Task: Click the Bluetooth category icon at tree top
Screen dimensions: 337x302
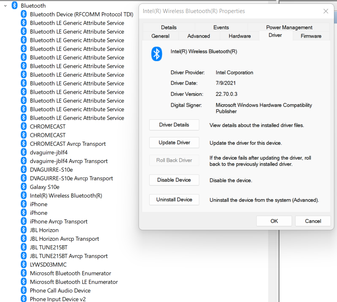Action: (15, 5)
